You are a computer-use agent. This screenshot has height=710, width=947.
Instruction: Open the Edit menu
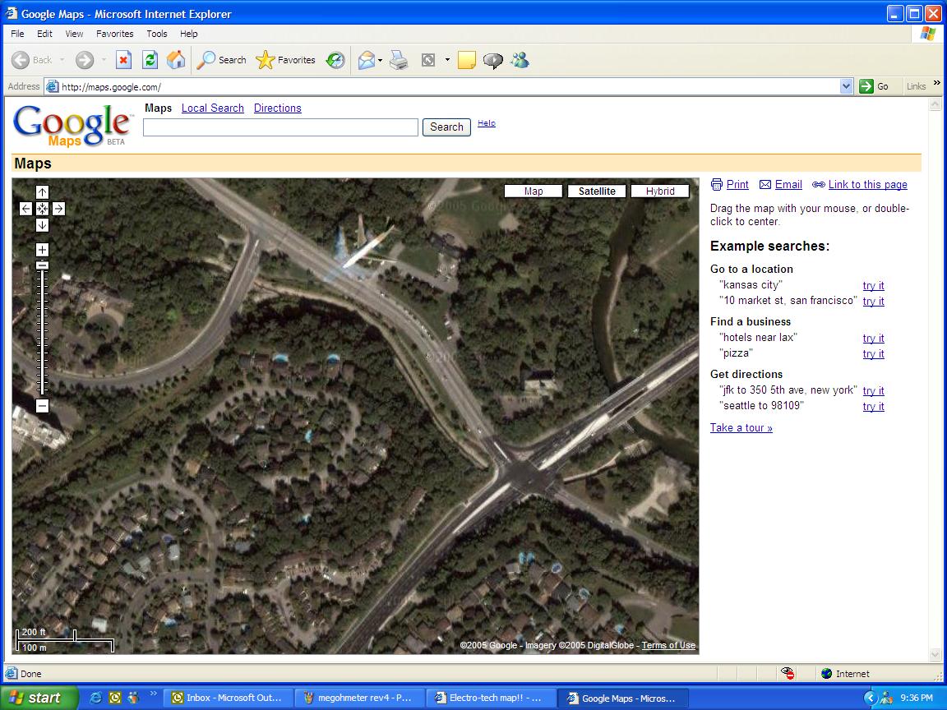pyautogui.click(x=44, y=34)
